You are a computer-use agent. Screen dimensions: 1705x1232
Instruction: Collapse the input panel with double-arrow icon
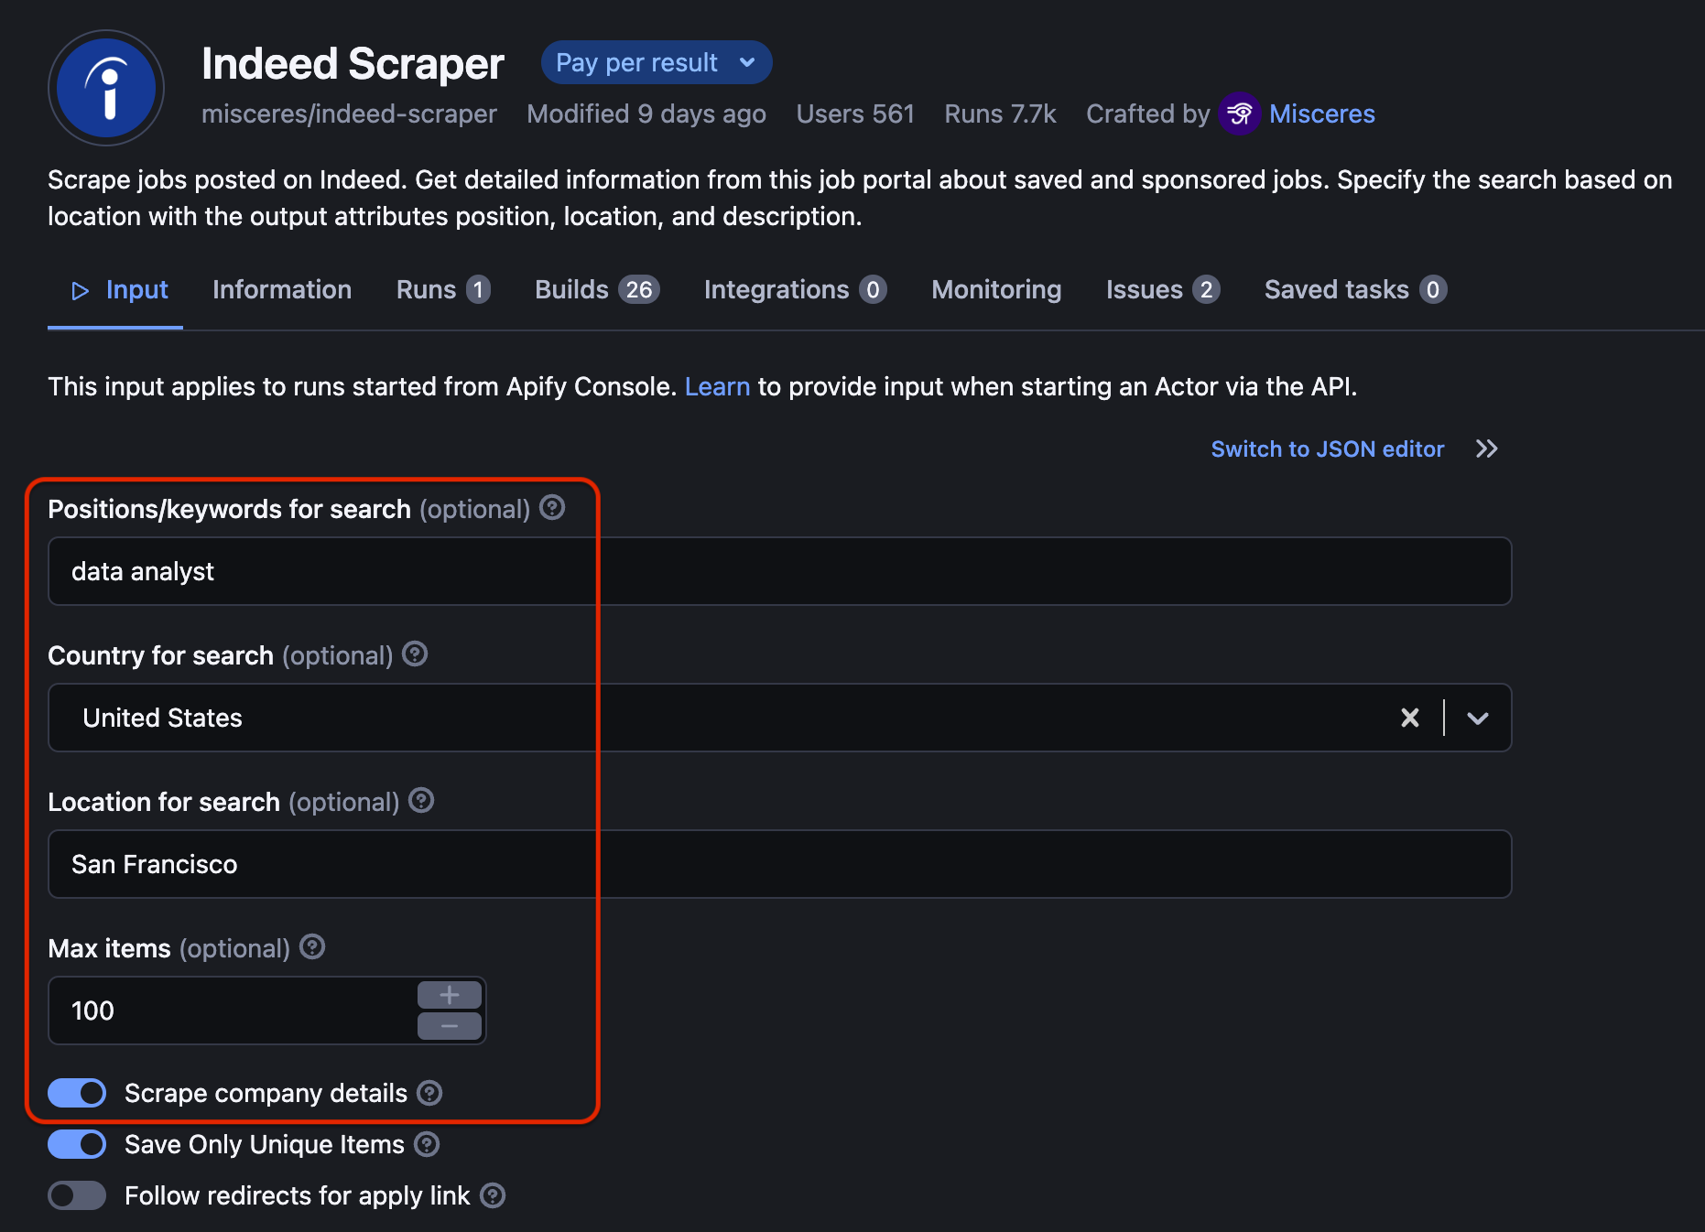pyautogui.click(x=1486, y=448)
